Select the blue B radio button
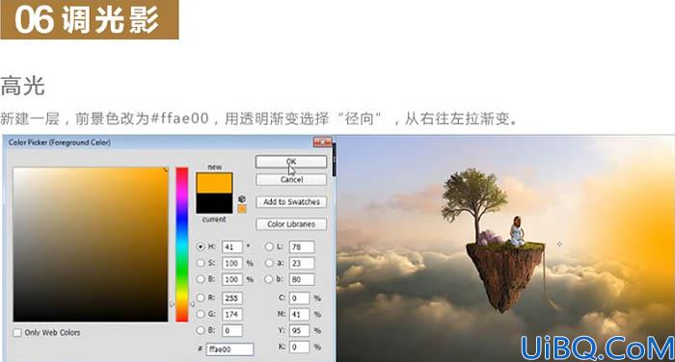 (x=201, y=330)
